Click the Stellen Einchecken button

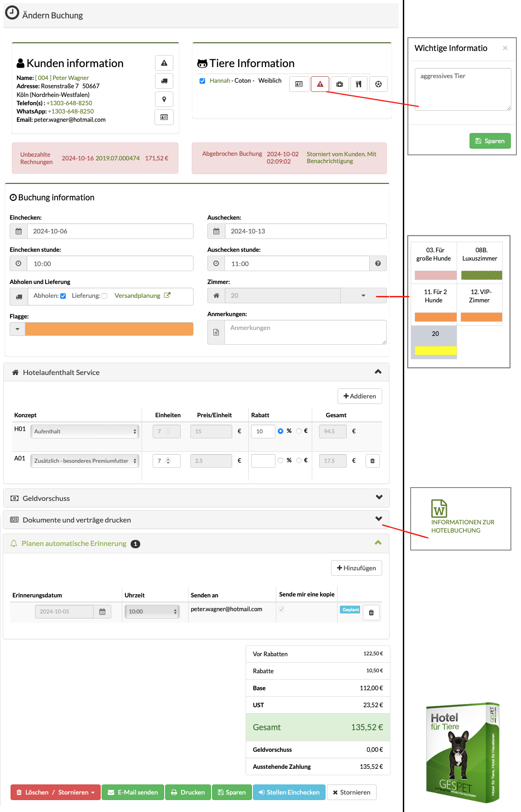tap(289, 792)
